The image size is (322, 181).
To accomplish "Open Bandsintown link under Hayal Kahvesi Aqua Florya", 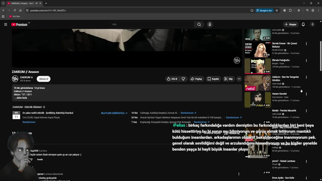I will [29, 122].
